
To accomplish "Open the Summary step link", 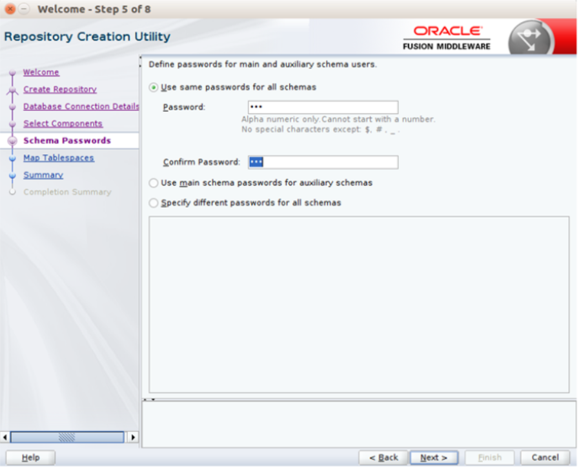I will (43, 175).
